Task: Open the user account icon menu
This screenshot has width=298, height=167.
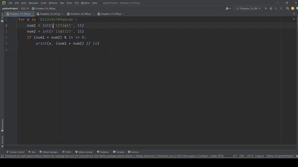Action: click(x=228, y=8)
